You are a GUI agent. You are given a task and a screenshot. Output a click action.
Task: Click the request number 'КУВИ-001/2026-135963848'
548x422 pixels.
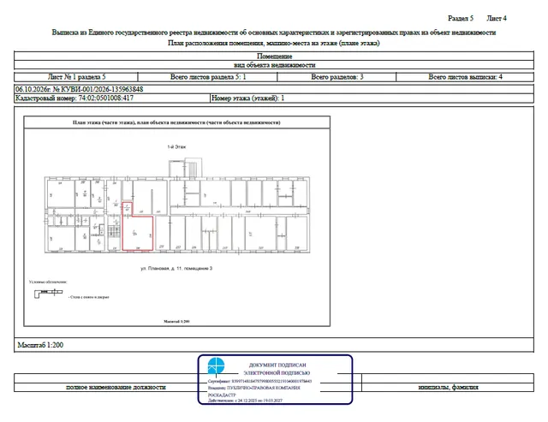click(x=102, y=89)
